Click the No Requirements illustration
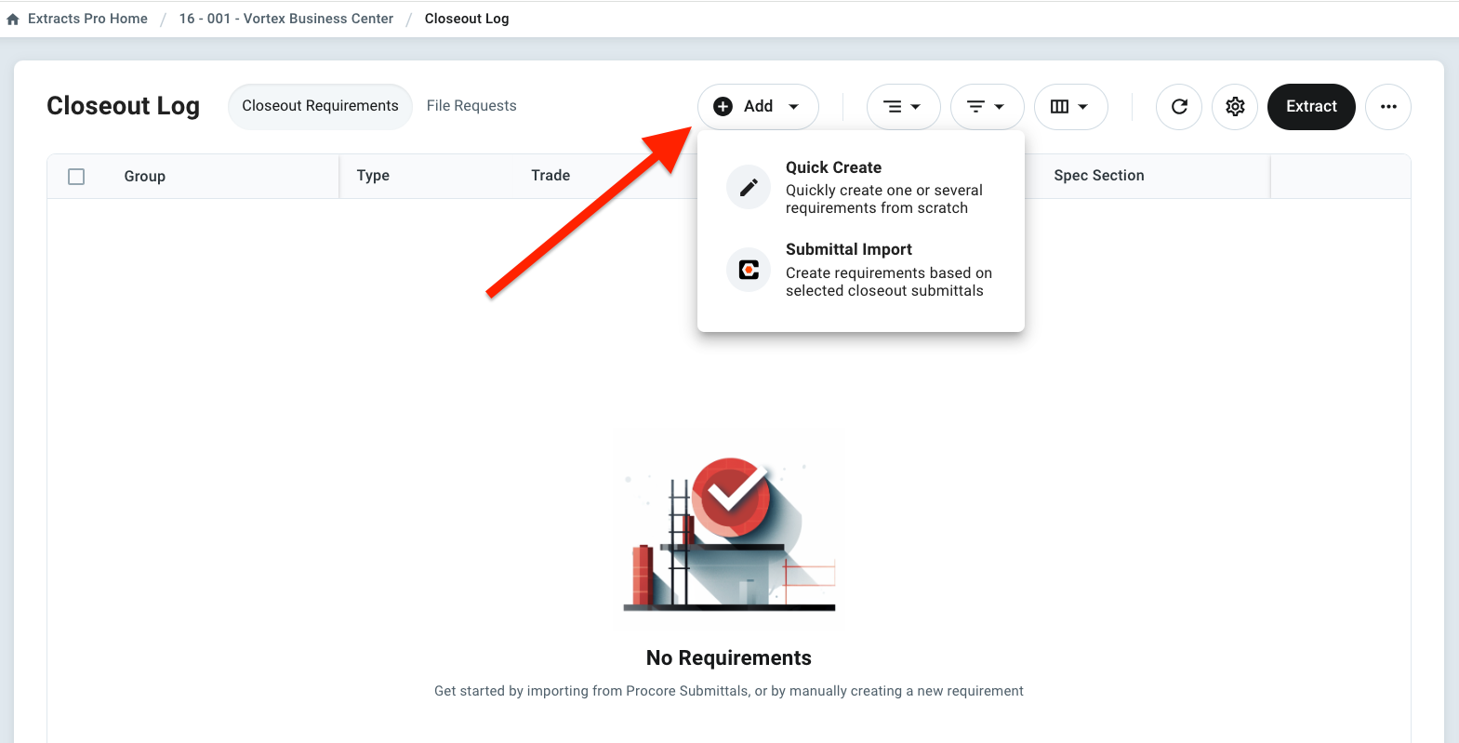The width and height of the screenshot is (1459, 743). coord(729,532)
